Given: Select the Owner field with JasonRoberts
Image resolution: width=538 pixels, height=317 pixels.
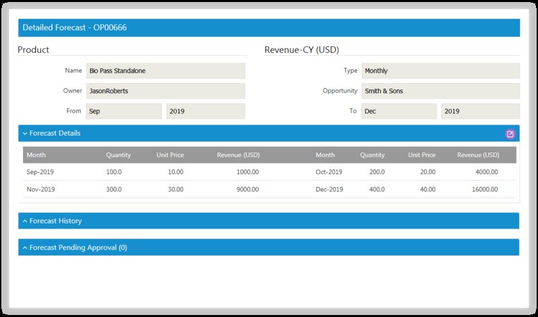Looking at the screenshot, I should (x=165, y=91).
